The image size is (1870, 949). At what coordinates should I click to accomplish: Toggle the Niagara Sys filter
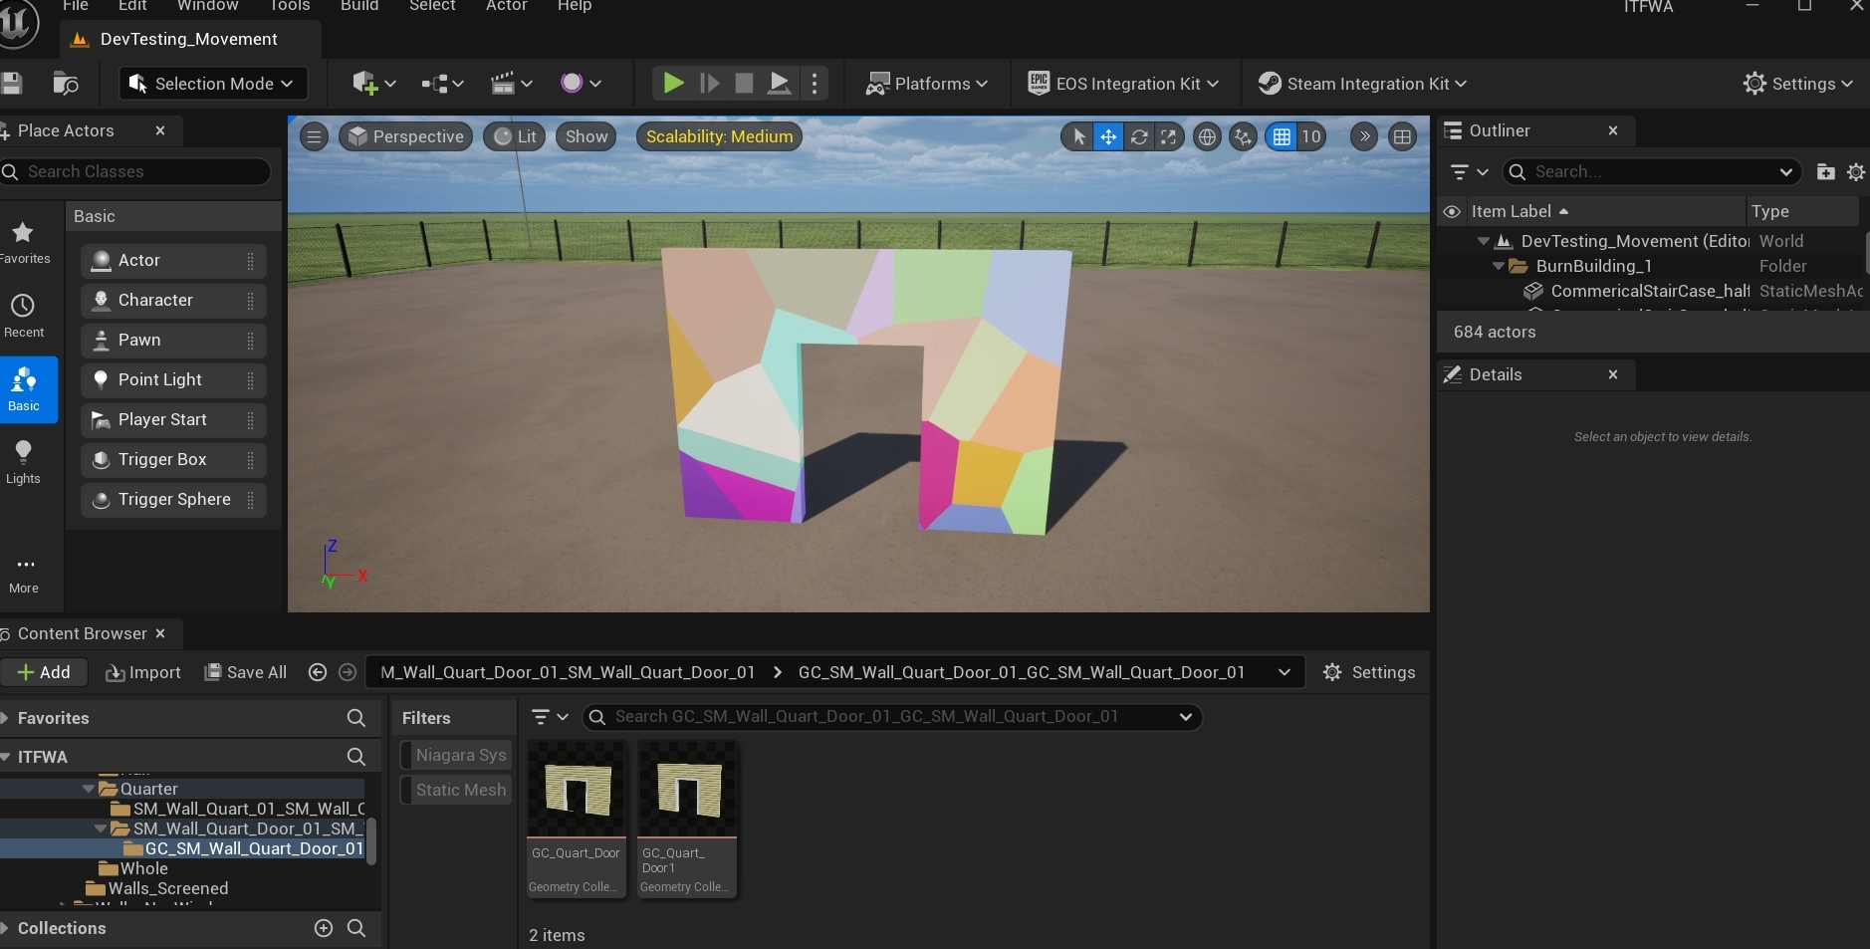click(457, 755)
